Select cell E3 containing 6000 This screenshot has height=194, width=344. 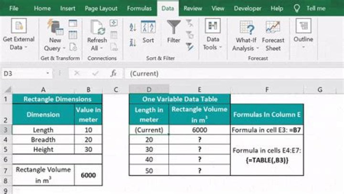pos(199,130)
